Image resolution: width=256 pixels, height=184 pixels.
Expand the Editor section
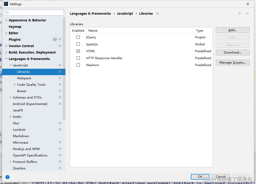[6, 33]
